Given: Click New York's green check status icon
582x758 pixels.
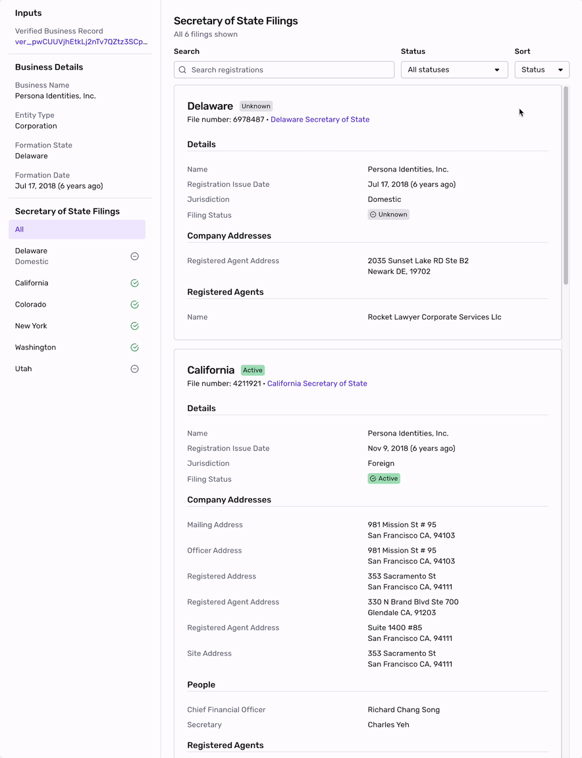Looking at the screenshot, I should click(x=135, y=326).
